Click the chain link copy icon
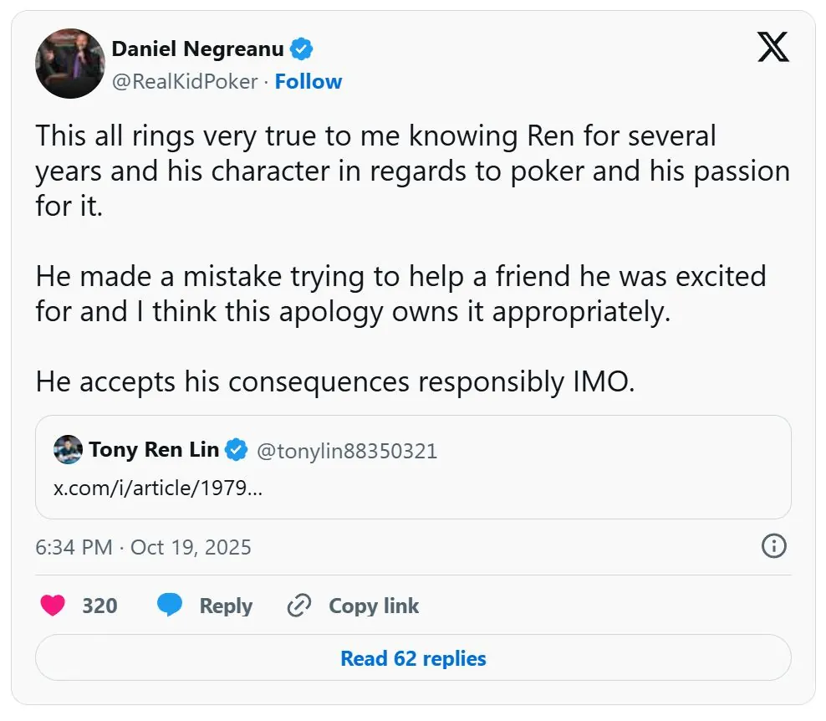This screenshot has width=826, height=721. coord(299,606)
